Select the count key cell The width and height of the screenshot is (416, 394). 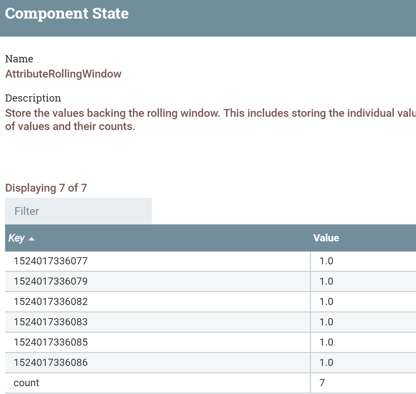pos(26,383)
